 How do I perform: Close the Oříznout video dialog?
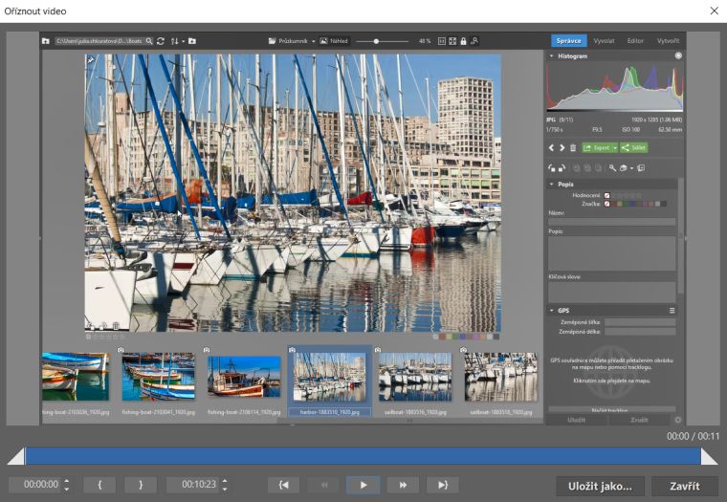tap(714, 11)
